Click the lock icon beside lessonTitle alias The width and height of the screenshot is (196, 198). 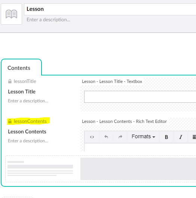(10, 81)
